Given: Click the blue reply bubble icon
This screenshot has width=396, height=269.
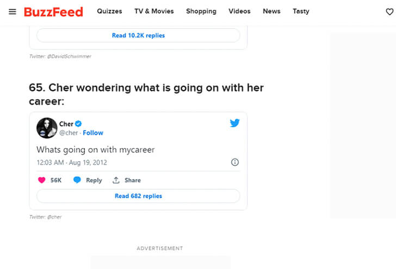Looking at the screenshot, I should tap(77, 180).
